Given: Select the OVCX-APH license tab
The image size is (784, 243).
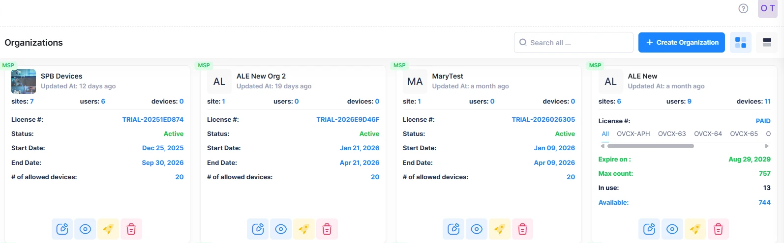Looking at the screenshot, I should (633, 134).
